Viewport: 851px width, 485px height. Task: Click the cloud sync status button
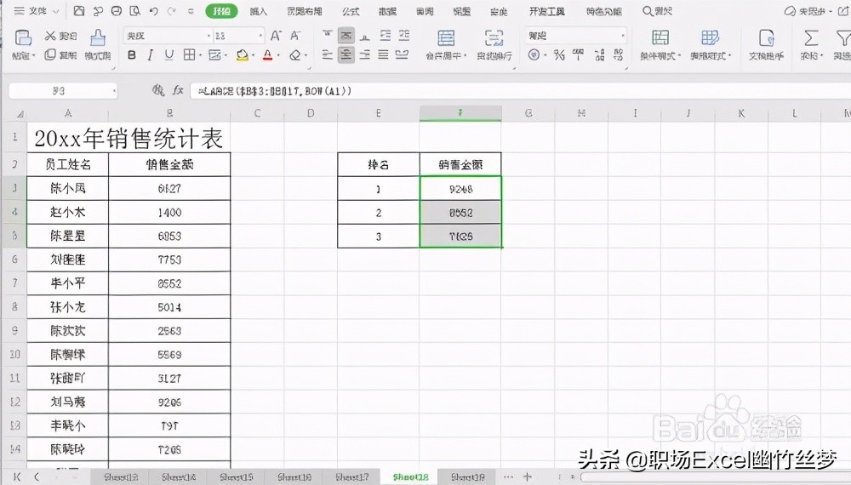(808, 11)
